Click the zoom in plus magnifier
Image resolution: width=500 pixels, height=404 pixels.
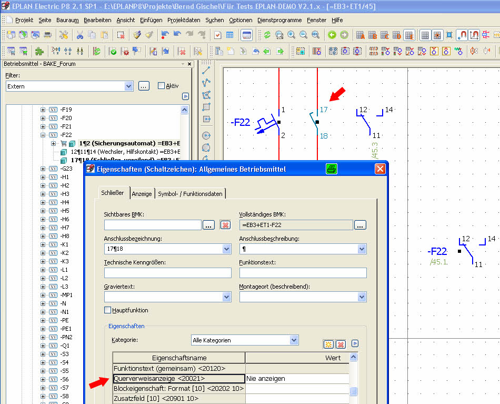click(291, 35)
